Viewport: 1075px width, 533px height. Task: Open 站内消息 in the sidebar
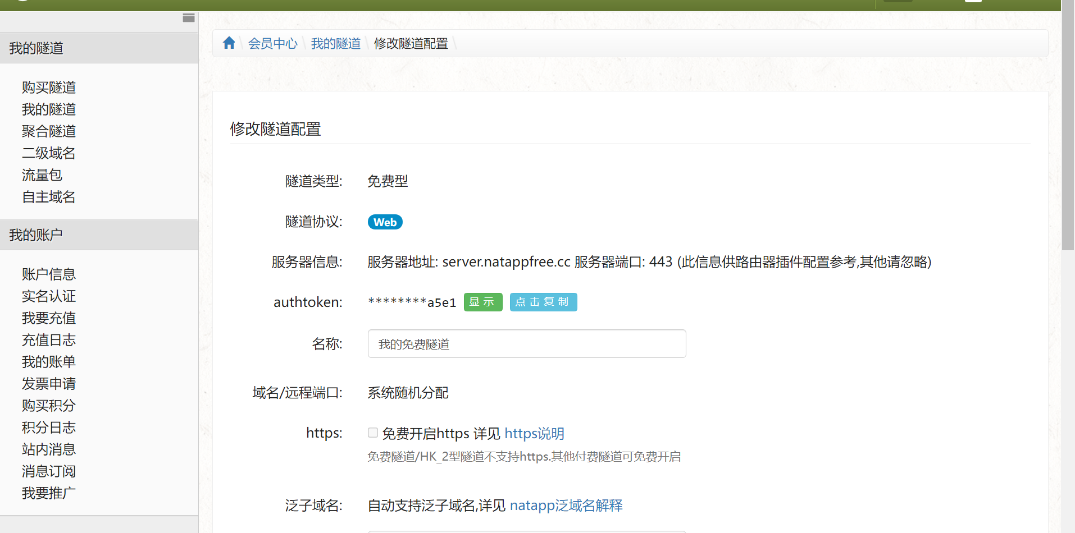click(x=49, y=449)
